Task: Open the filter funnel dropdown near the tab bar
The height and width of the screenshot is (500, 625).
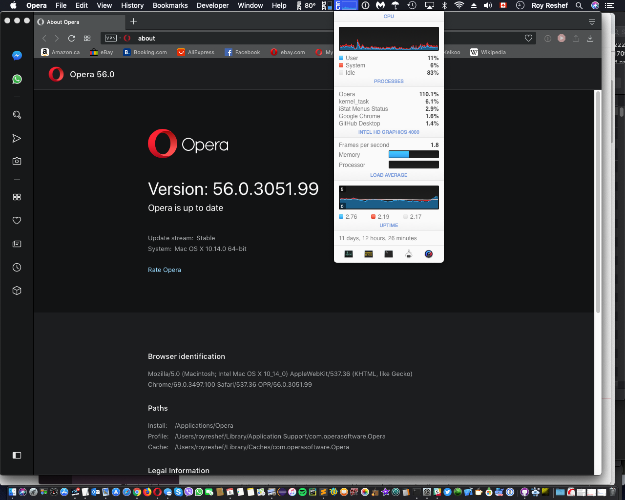Action: coord(592,22)
